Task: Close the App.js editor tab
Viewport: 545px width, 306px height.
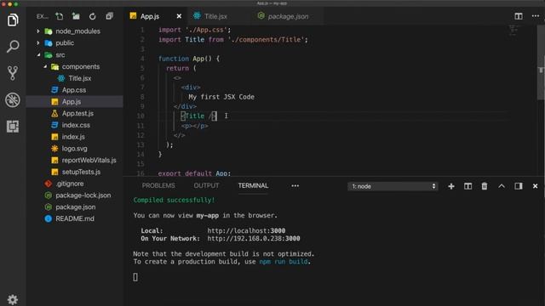Action: [179, 16]
